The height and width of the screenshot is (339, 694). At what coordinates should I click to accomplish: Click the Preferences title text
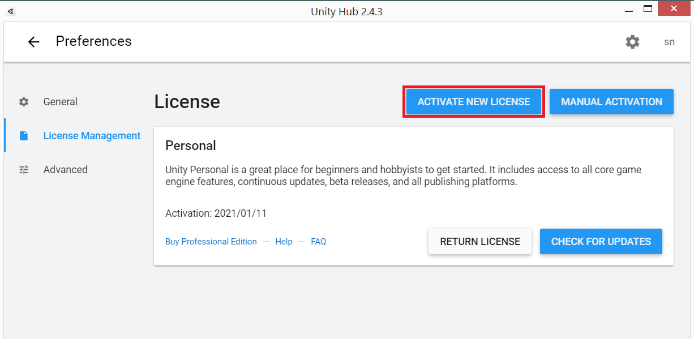coord(93,41)
